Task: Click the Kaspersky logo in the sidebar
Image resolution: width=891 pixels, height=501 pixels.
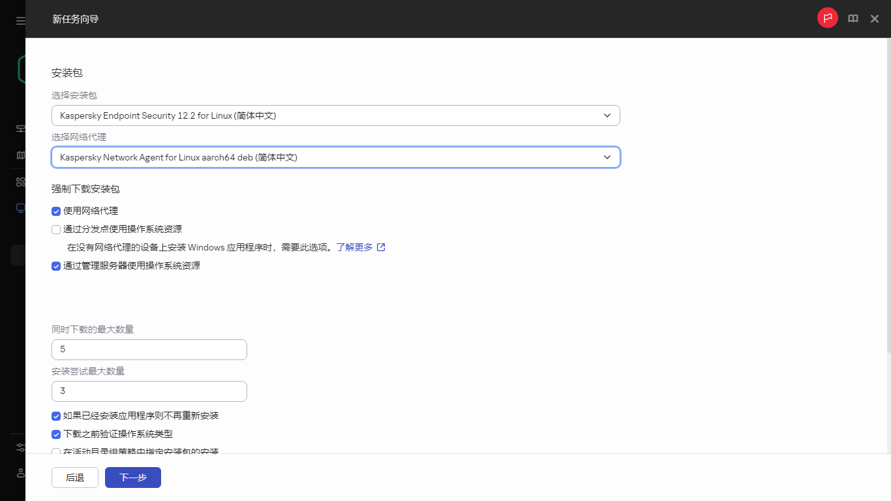Action: [21, 68]
